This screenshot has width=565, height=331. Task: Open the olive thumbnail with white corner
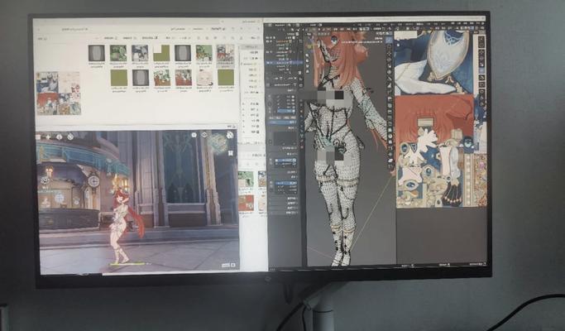click(161, 53)
